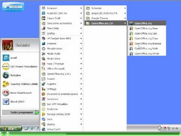The image size is (181, 136).
Task: Open the Files Utilità menu entry
Action: (62, 28)
